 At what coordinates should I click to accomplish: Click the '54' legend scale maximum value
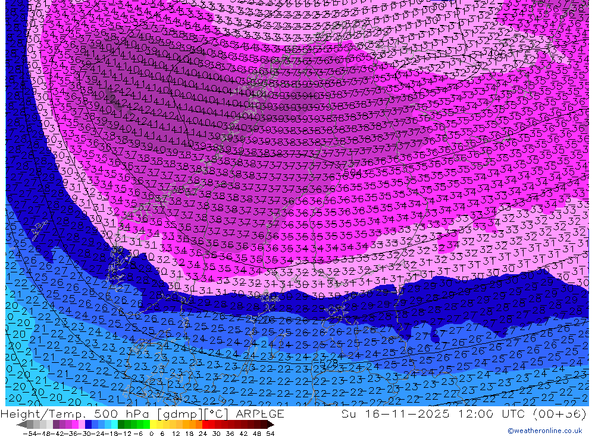coord(270,434)
